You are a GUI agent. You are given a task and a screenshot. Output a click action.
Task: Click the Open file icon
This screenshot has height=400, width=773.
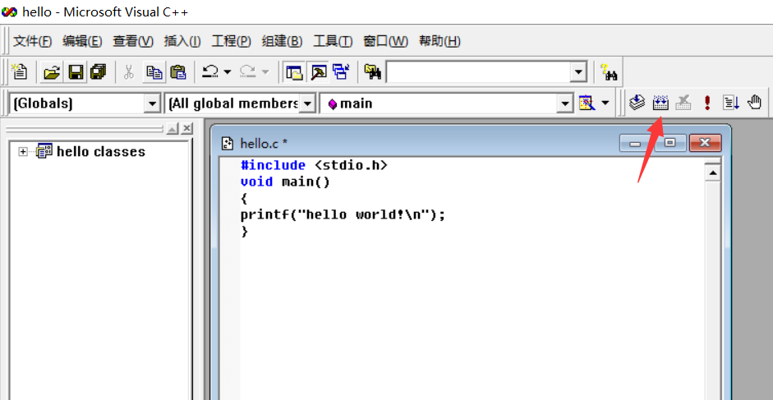[x=52, y=72]
